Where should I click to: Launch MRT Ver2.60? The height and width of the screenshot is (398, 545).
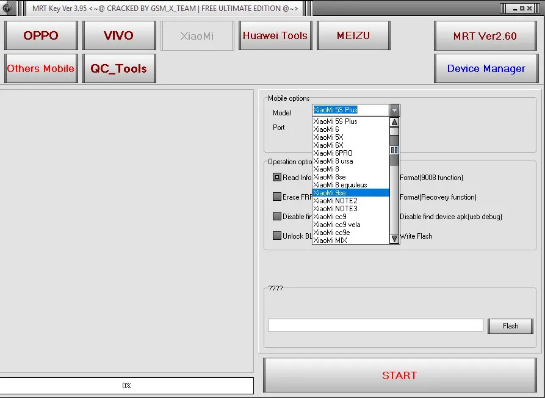486,36
